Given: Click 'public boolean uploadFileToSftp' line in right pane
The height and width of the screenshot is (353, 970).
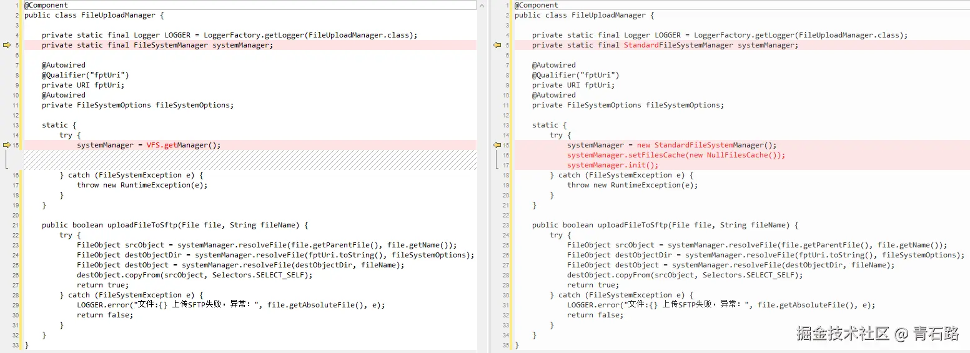Looking at the screenshot, I should (x=665, y=225).
